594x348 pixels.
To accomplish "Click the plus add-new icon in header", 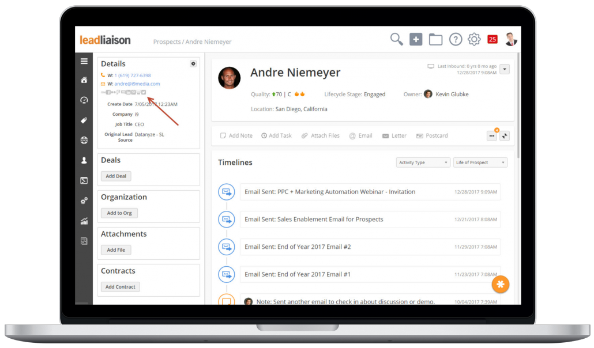I will pyautogui.click(x=416, y=39).
